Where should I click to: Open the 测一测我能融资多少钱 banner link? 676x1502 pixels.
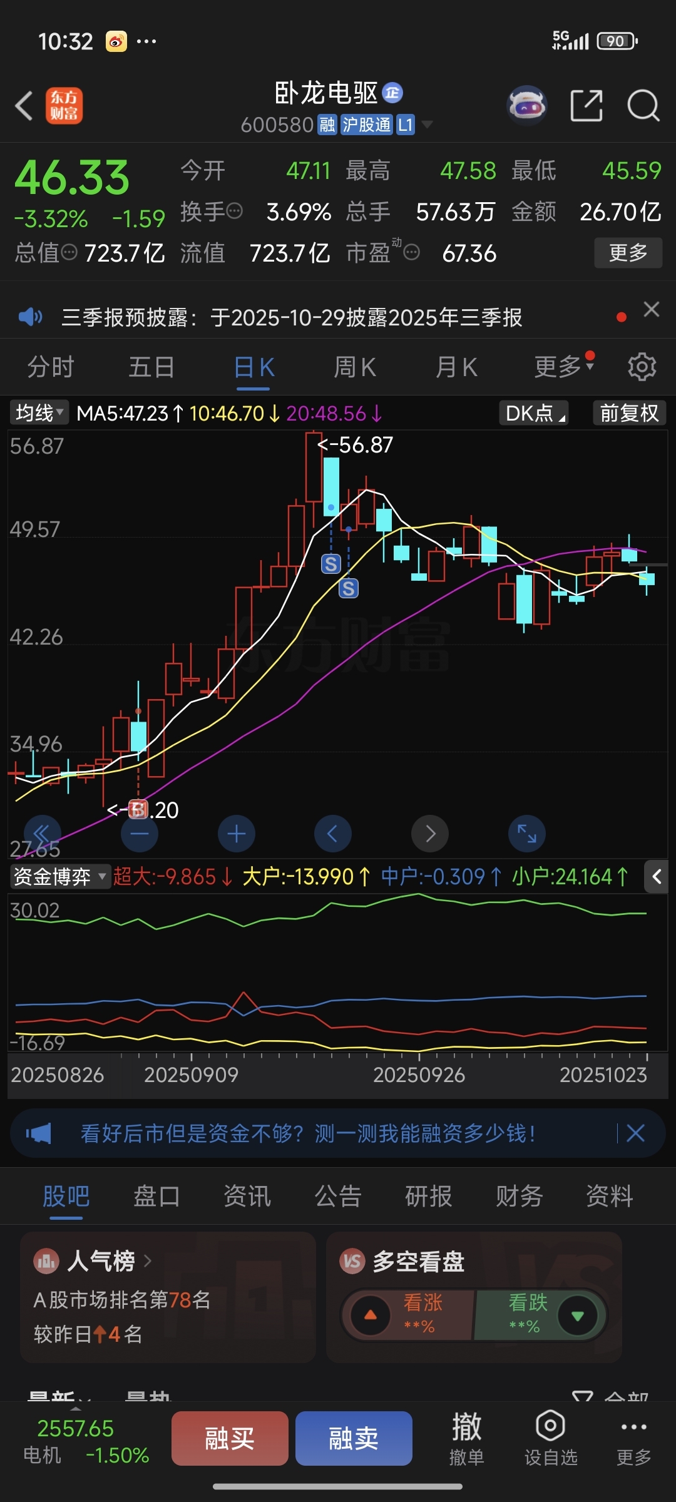coord(309,1133)
